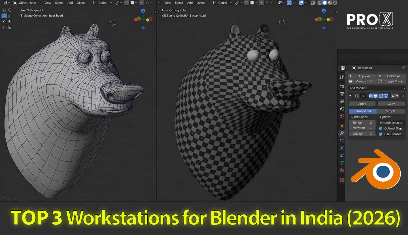Toggle Optimal Display checkbox
Viewport: 408px width, 235px height.
(x=381, y=128)
